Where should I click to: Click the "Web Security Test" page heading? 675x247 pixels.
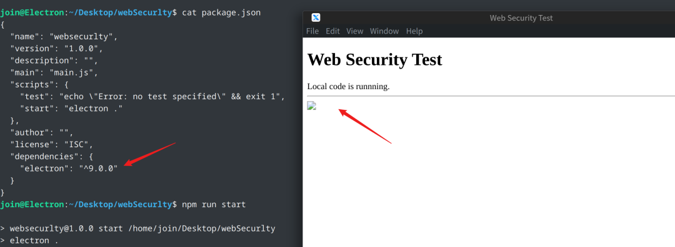[374, 59]
